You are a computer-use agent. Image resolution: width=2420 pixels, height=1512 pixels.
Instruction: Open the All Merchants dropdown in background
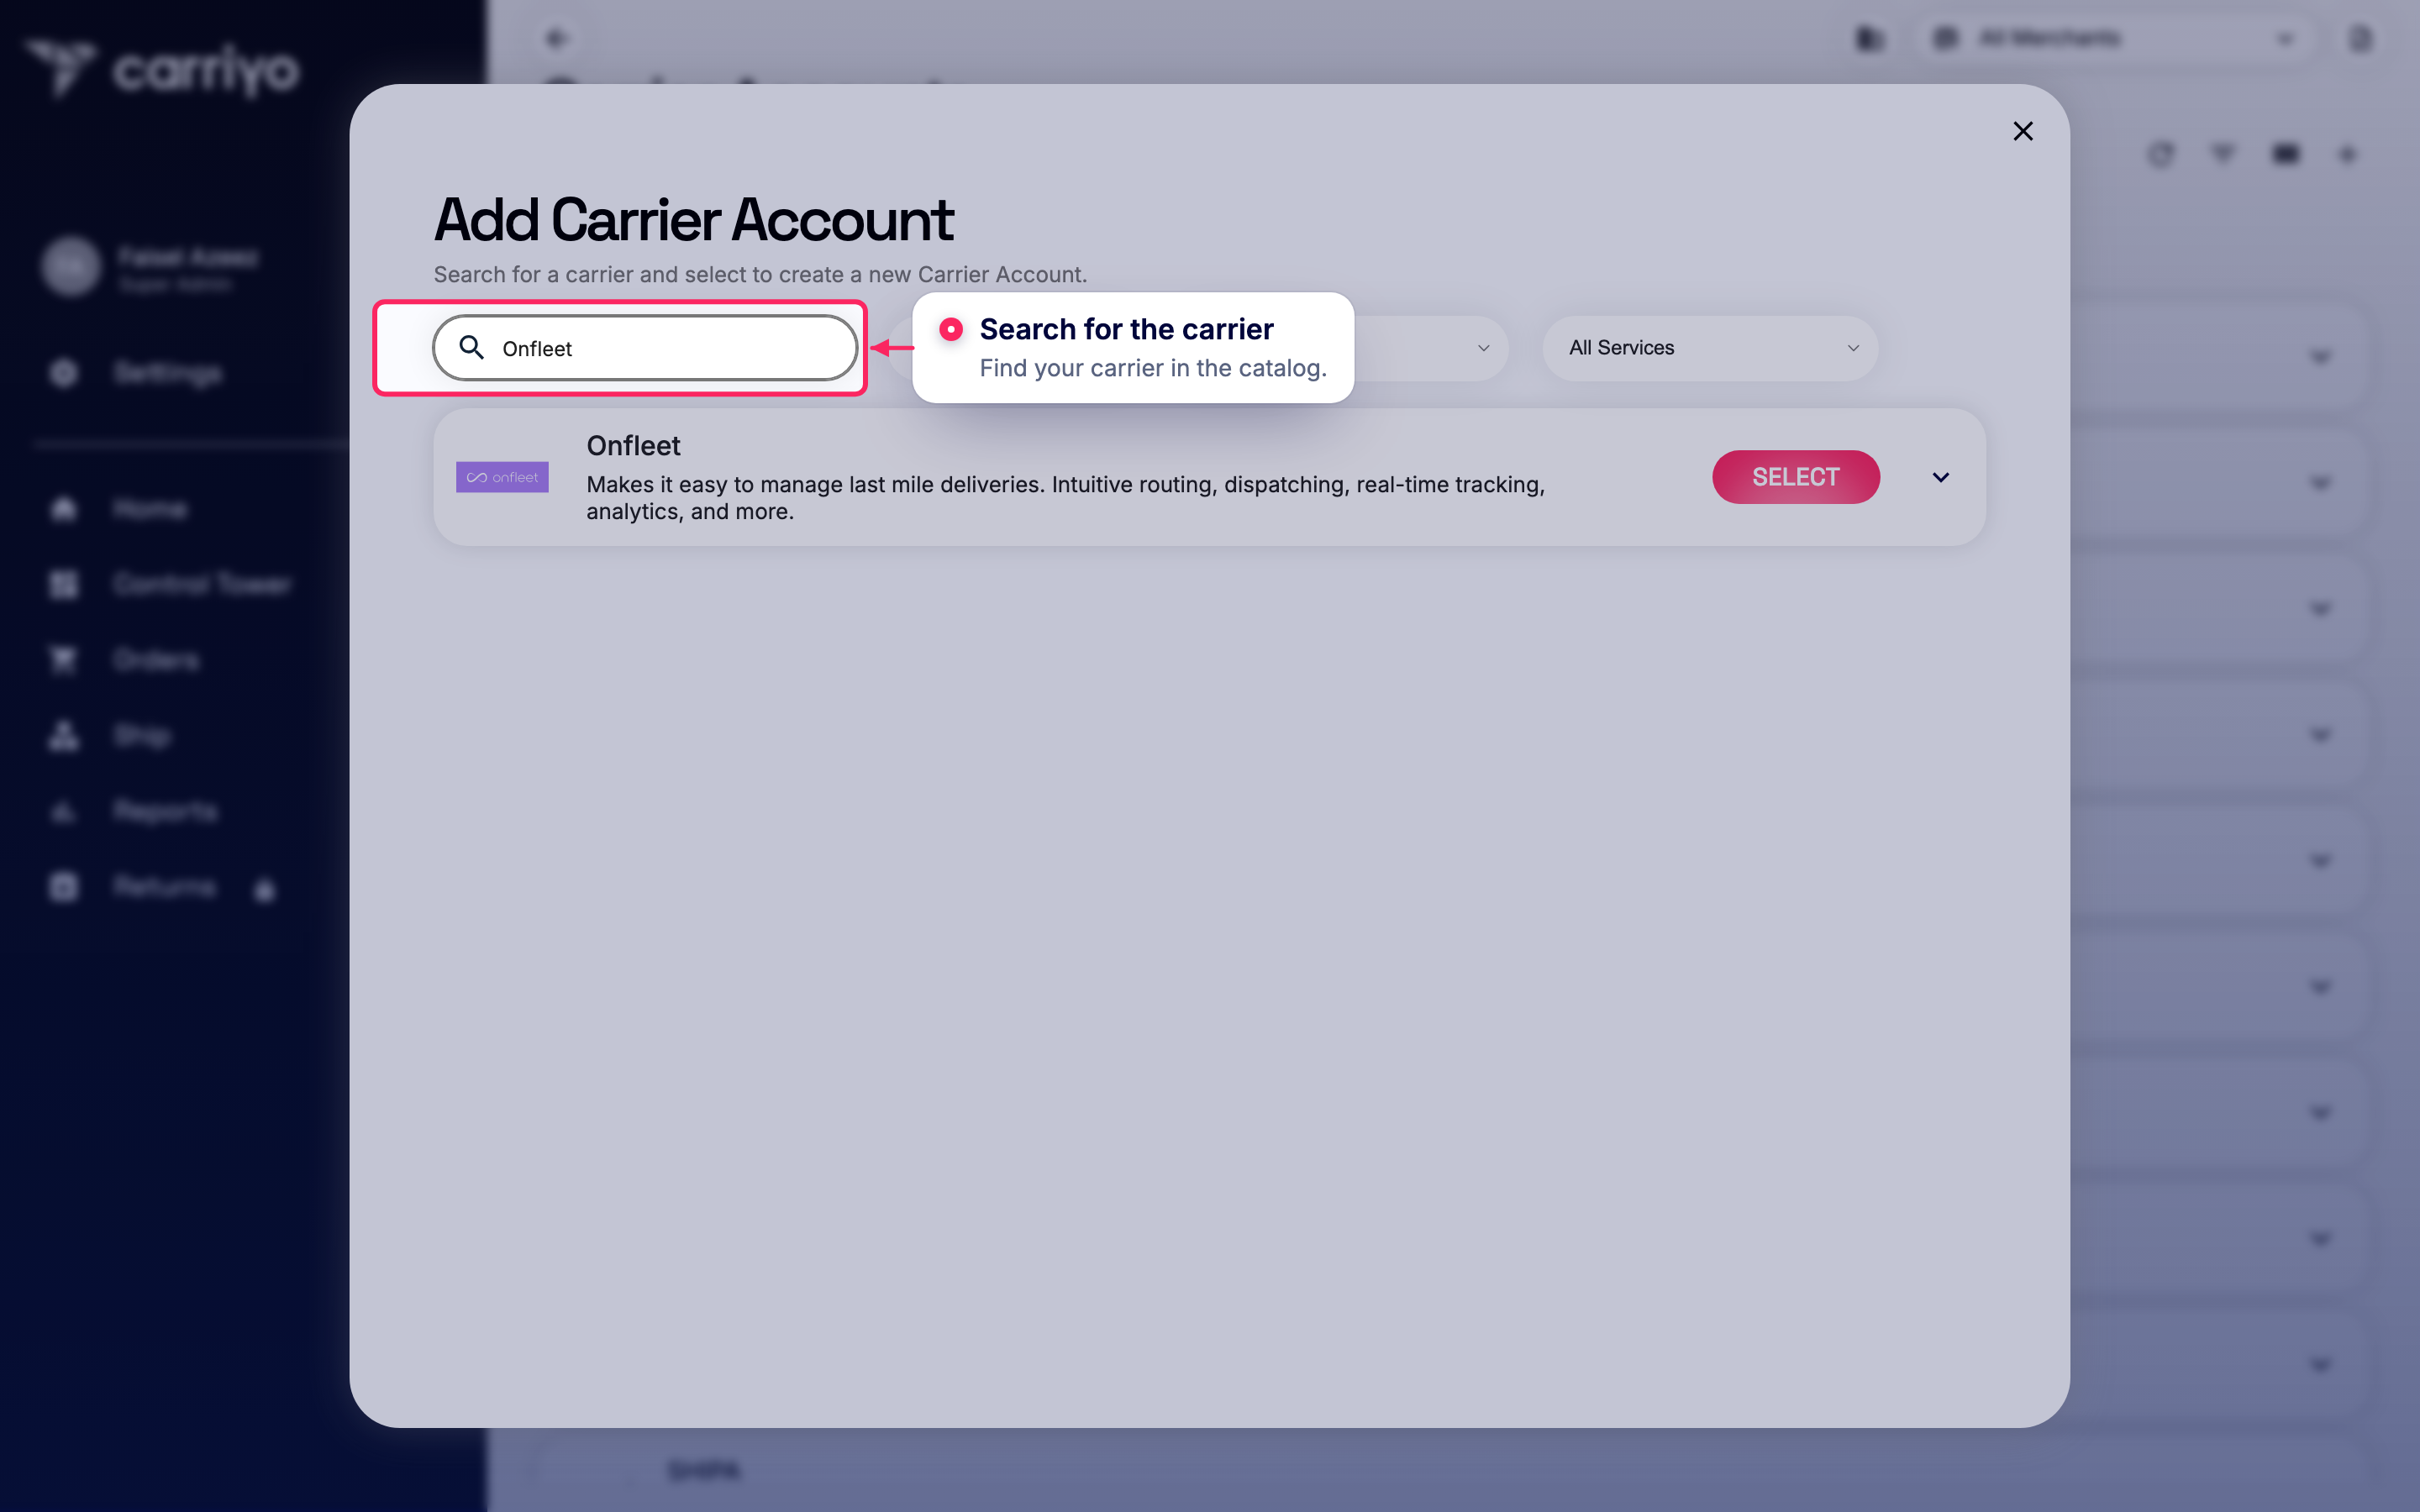click(2115, 39)
